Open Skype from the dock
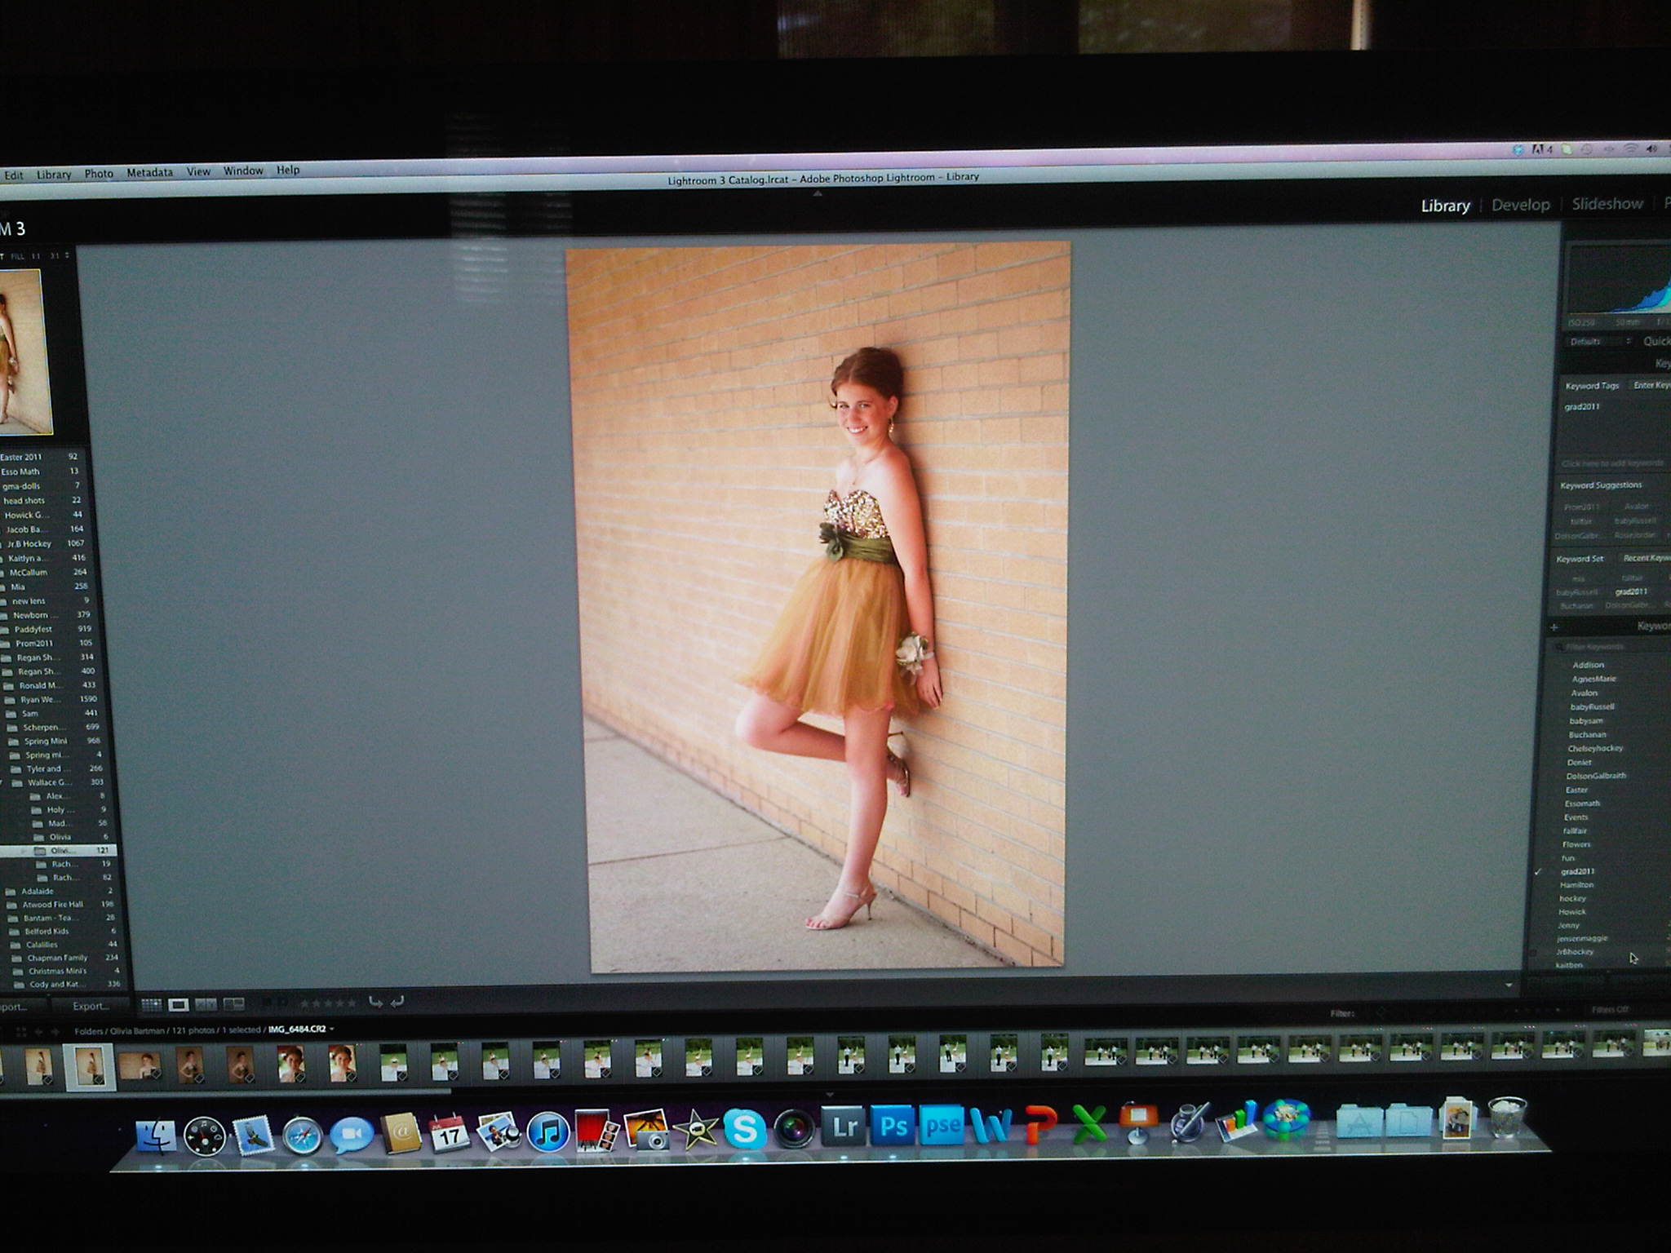The height and width of the screenshot is (1253, 1671). tap(744, 1130)
